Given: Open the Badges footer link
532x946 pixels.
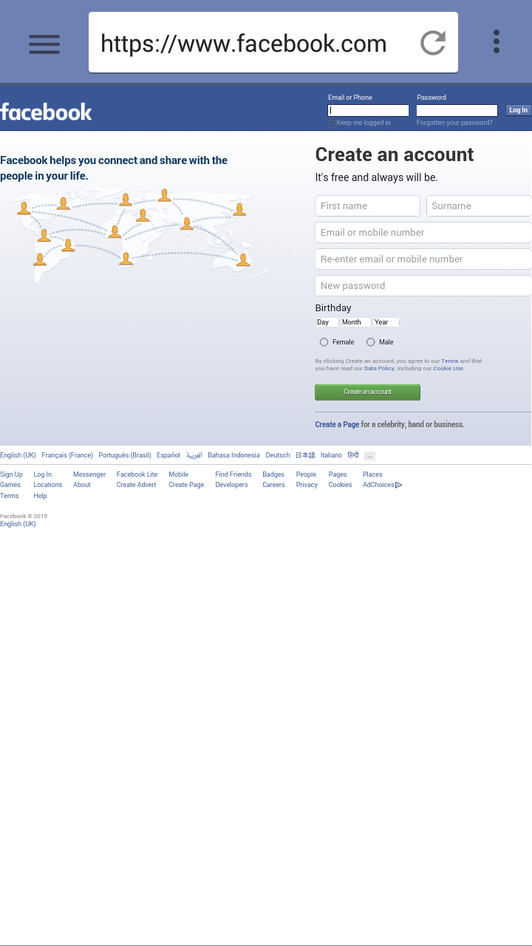Looking at the screenshot, I should (x=273, y=474).
